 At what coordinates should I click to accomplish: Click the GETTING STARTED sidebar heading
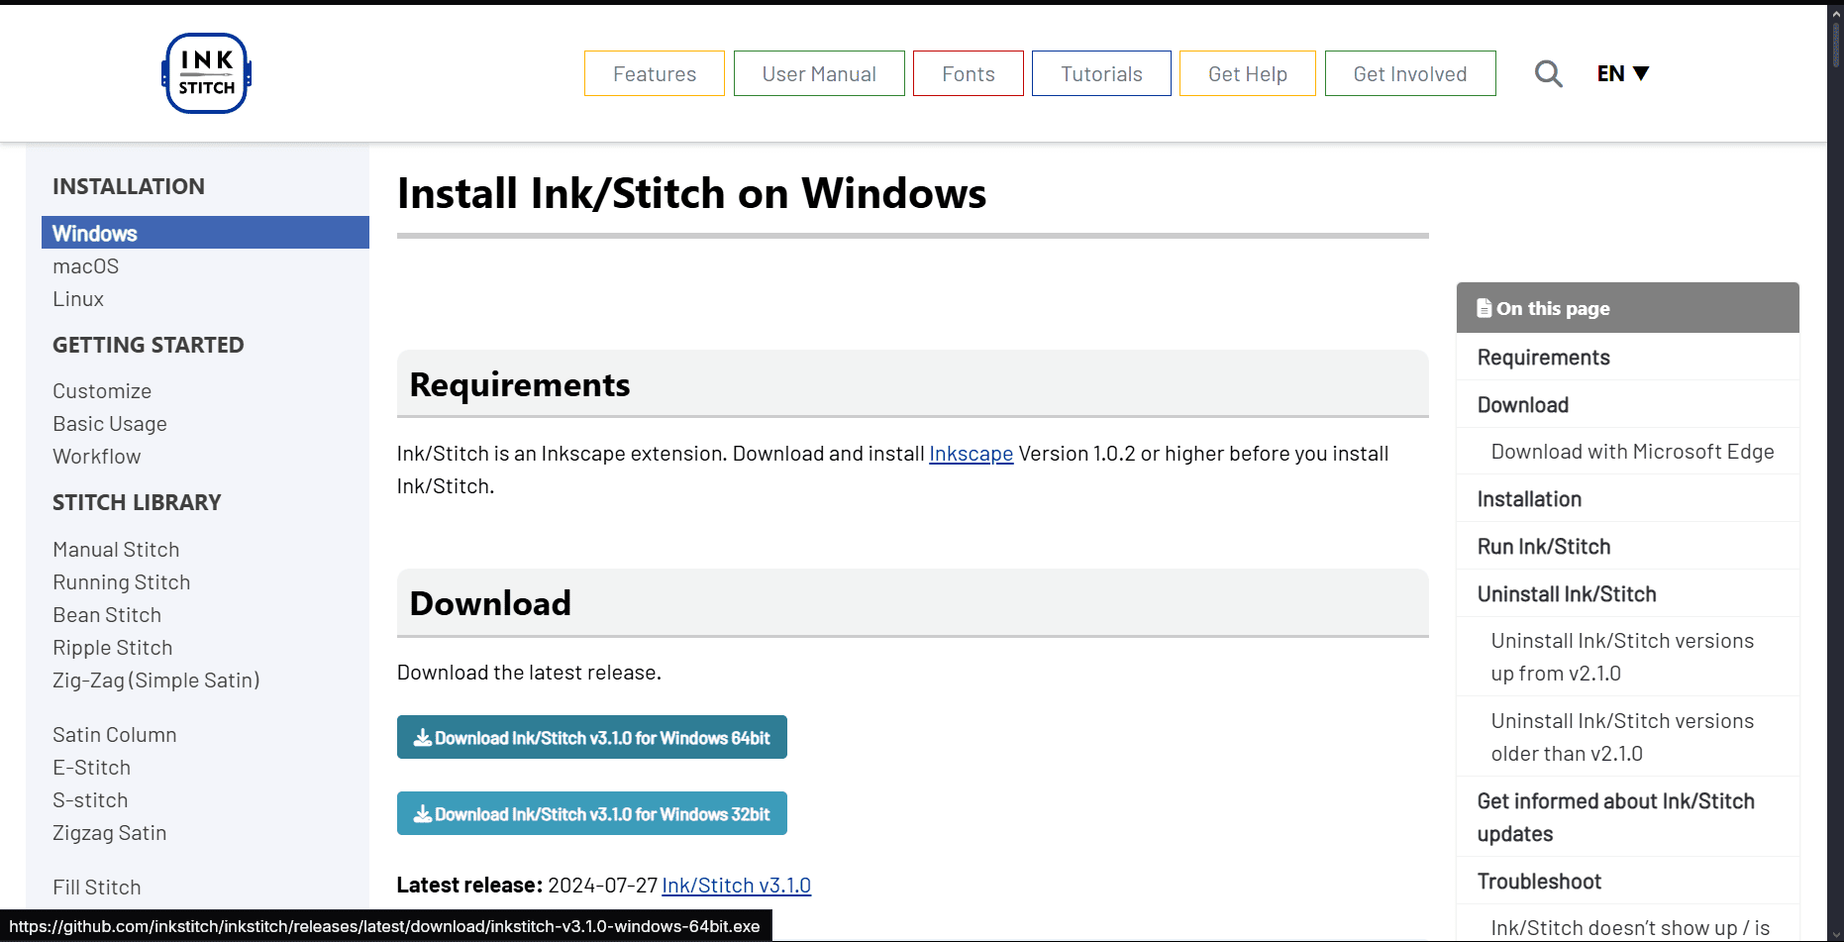(149, 345)
